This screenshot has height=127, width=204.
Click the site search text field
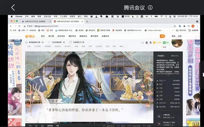click(149, 36)
